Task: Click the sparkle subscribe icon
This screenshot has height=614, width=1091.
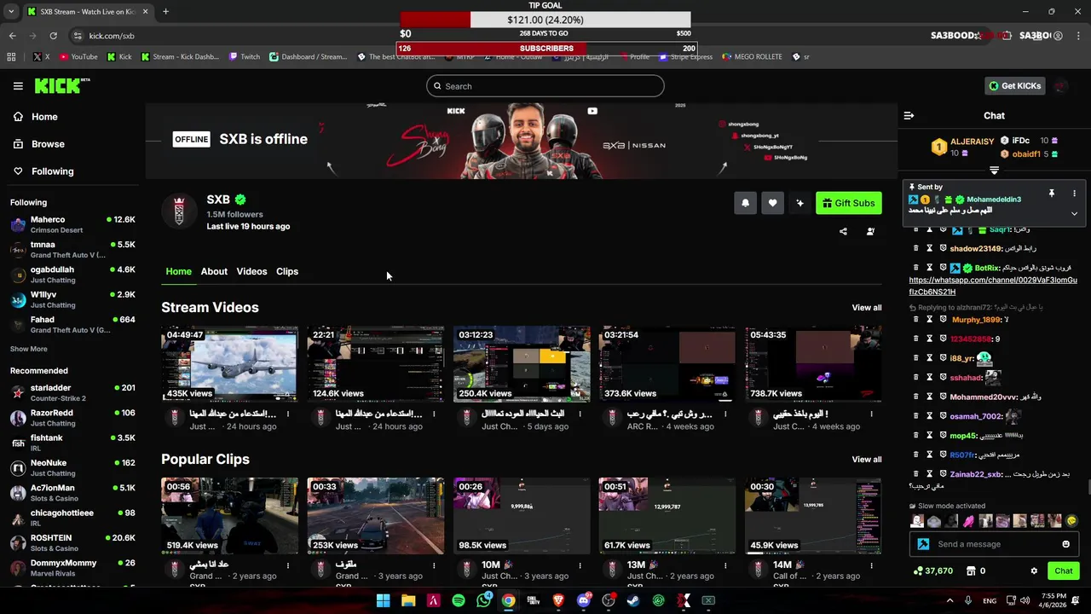Action: (x=799, y=203)
